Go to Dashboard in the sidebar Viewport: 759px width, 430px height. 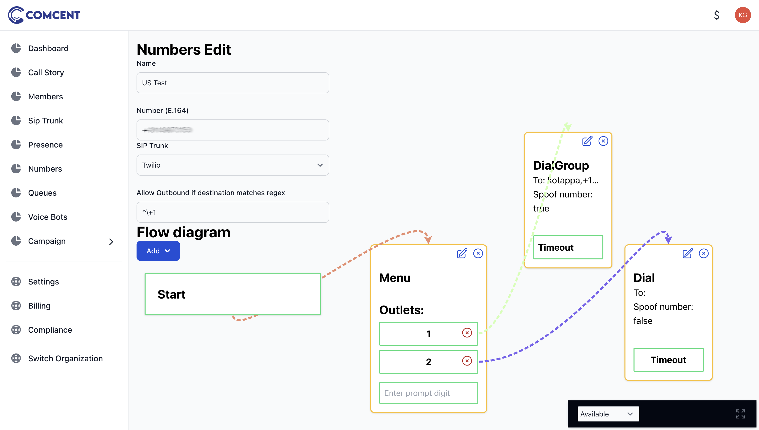48,48
